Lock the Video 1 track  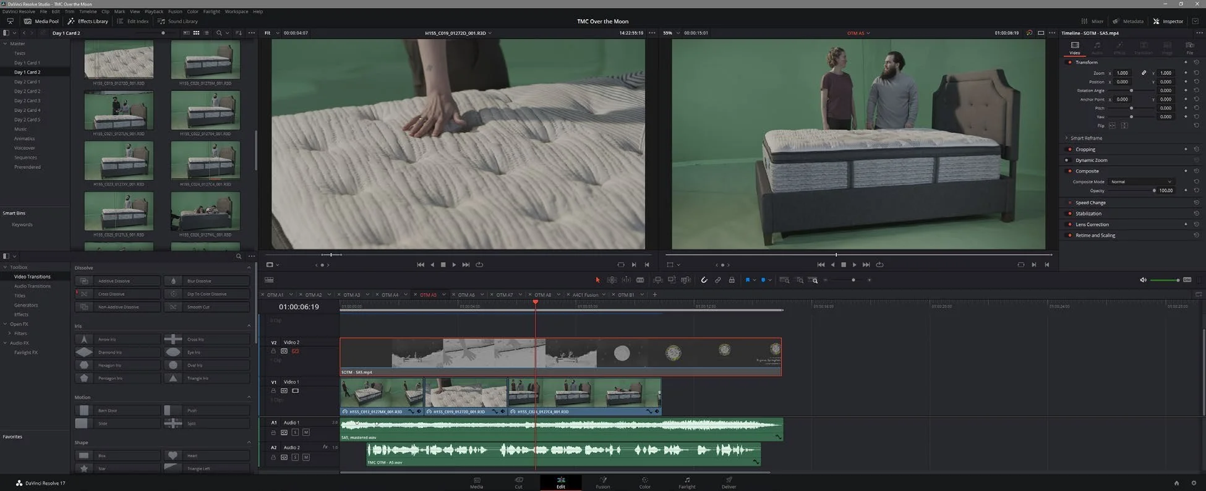(x=273, y=391)
